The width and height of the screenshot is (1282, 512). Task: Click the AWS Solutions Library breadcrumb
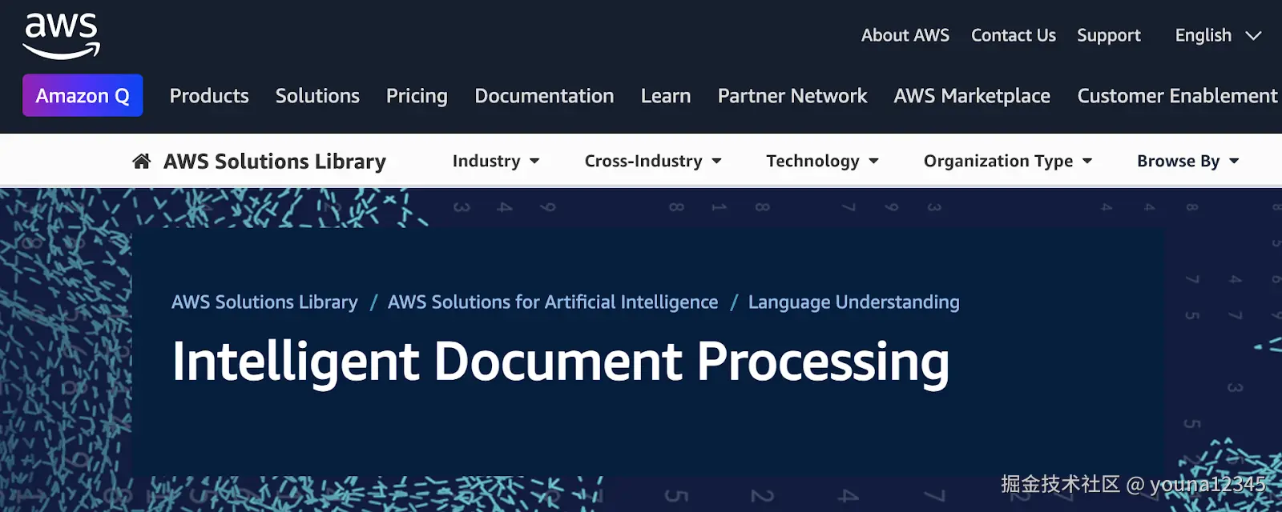click(x=264, y=302)
